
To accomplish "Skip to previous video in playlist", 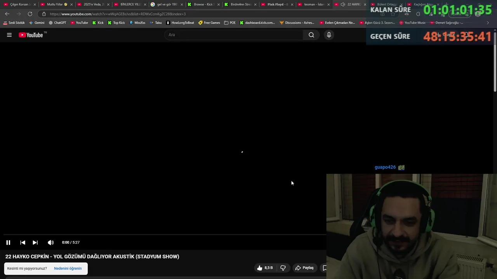I will click(23, 243).
